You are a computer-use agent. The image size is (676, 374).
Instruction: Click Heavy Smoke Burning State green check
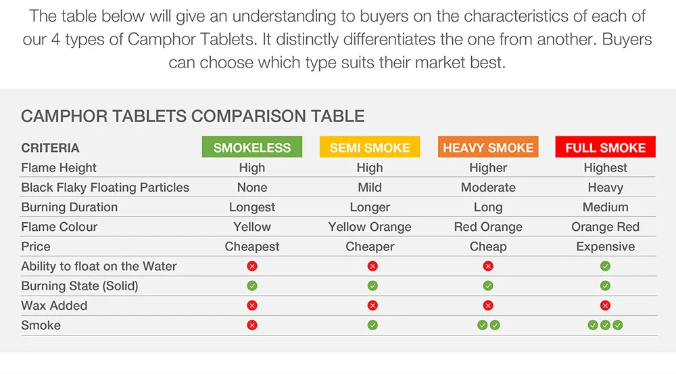pos(488,286)
